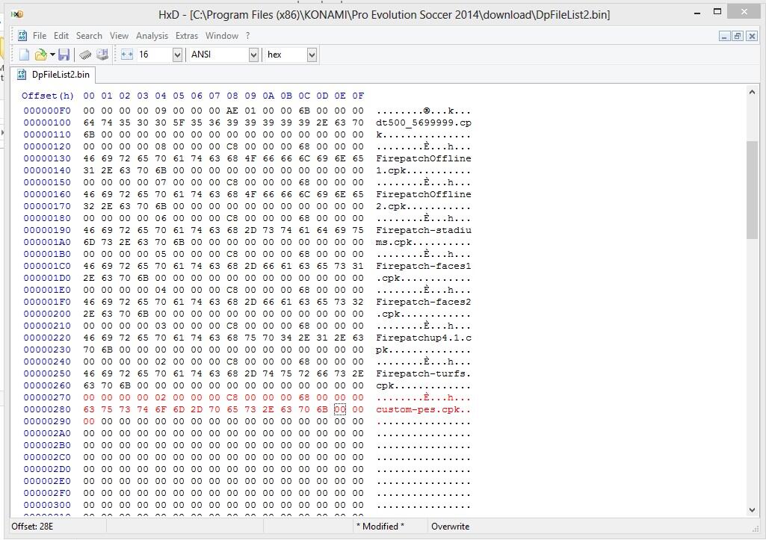Open a file with the folder icon

(40, 55)
